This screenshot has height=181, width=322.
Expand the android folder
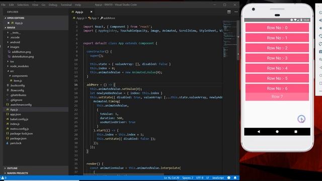point(15,42)
